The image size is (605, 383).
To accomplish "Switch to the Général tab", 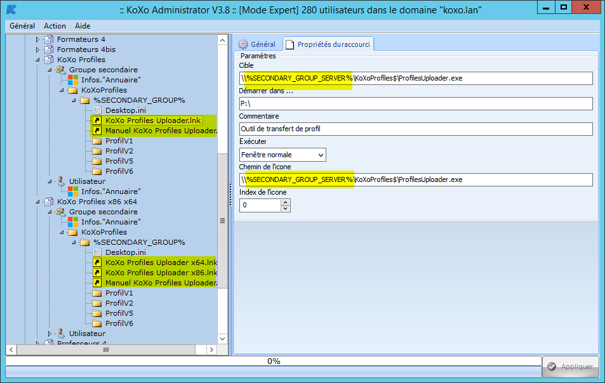I will pyautogui.click(x=257, y=44).
